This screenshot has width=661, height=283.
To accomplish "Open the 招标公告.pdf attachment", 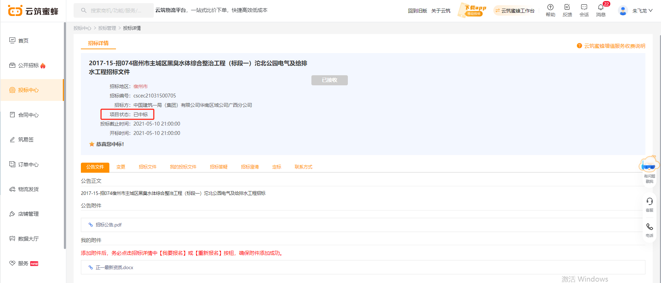I will click(108, 225).
